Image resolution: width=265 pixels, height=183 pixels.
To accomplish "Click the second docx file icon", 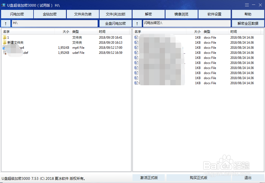I will (136, 42).
